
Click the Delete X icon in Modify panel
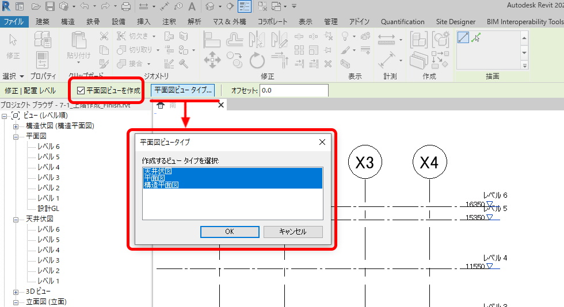click(x=327, y=64)
